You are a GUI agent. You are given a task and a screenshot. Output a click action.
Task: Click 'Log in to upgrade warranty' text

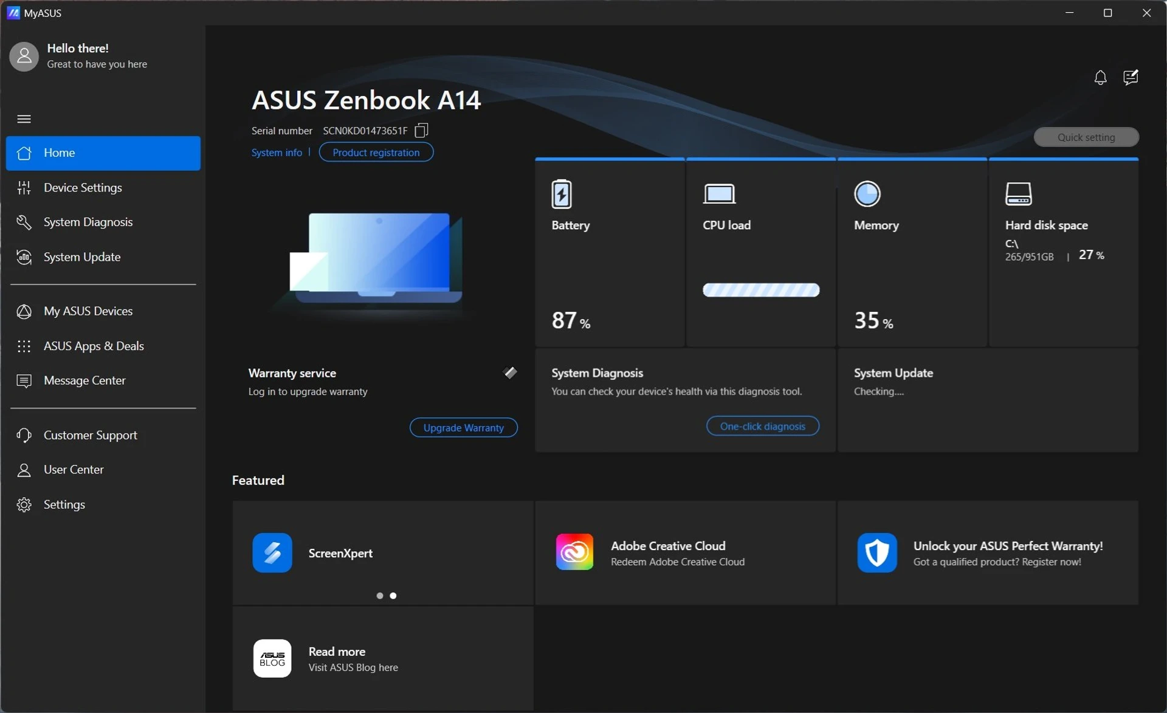pyautogui.click(x=308, y=391)
